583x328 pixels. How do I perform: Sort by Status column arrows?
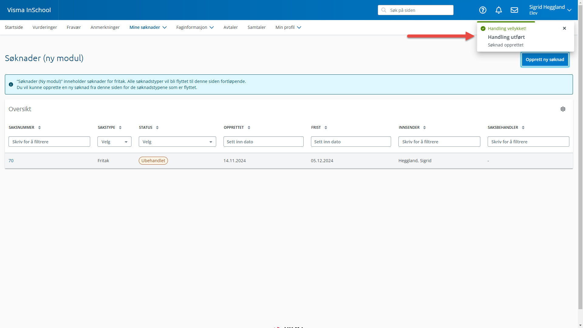click(157, 128)
